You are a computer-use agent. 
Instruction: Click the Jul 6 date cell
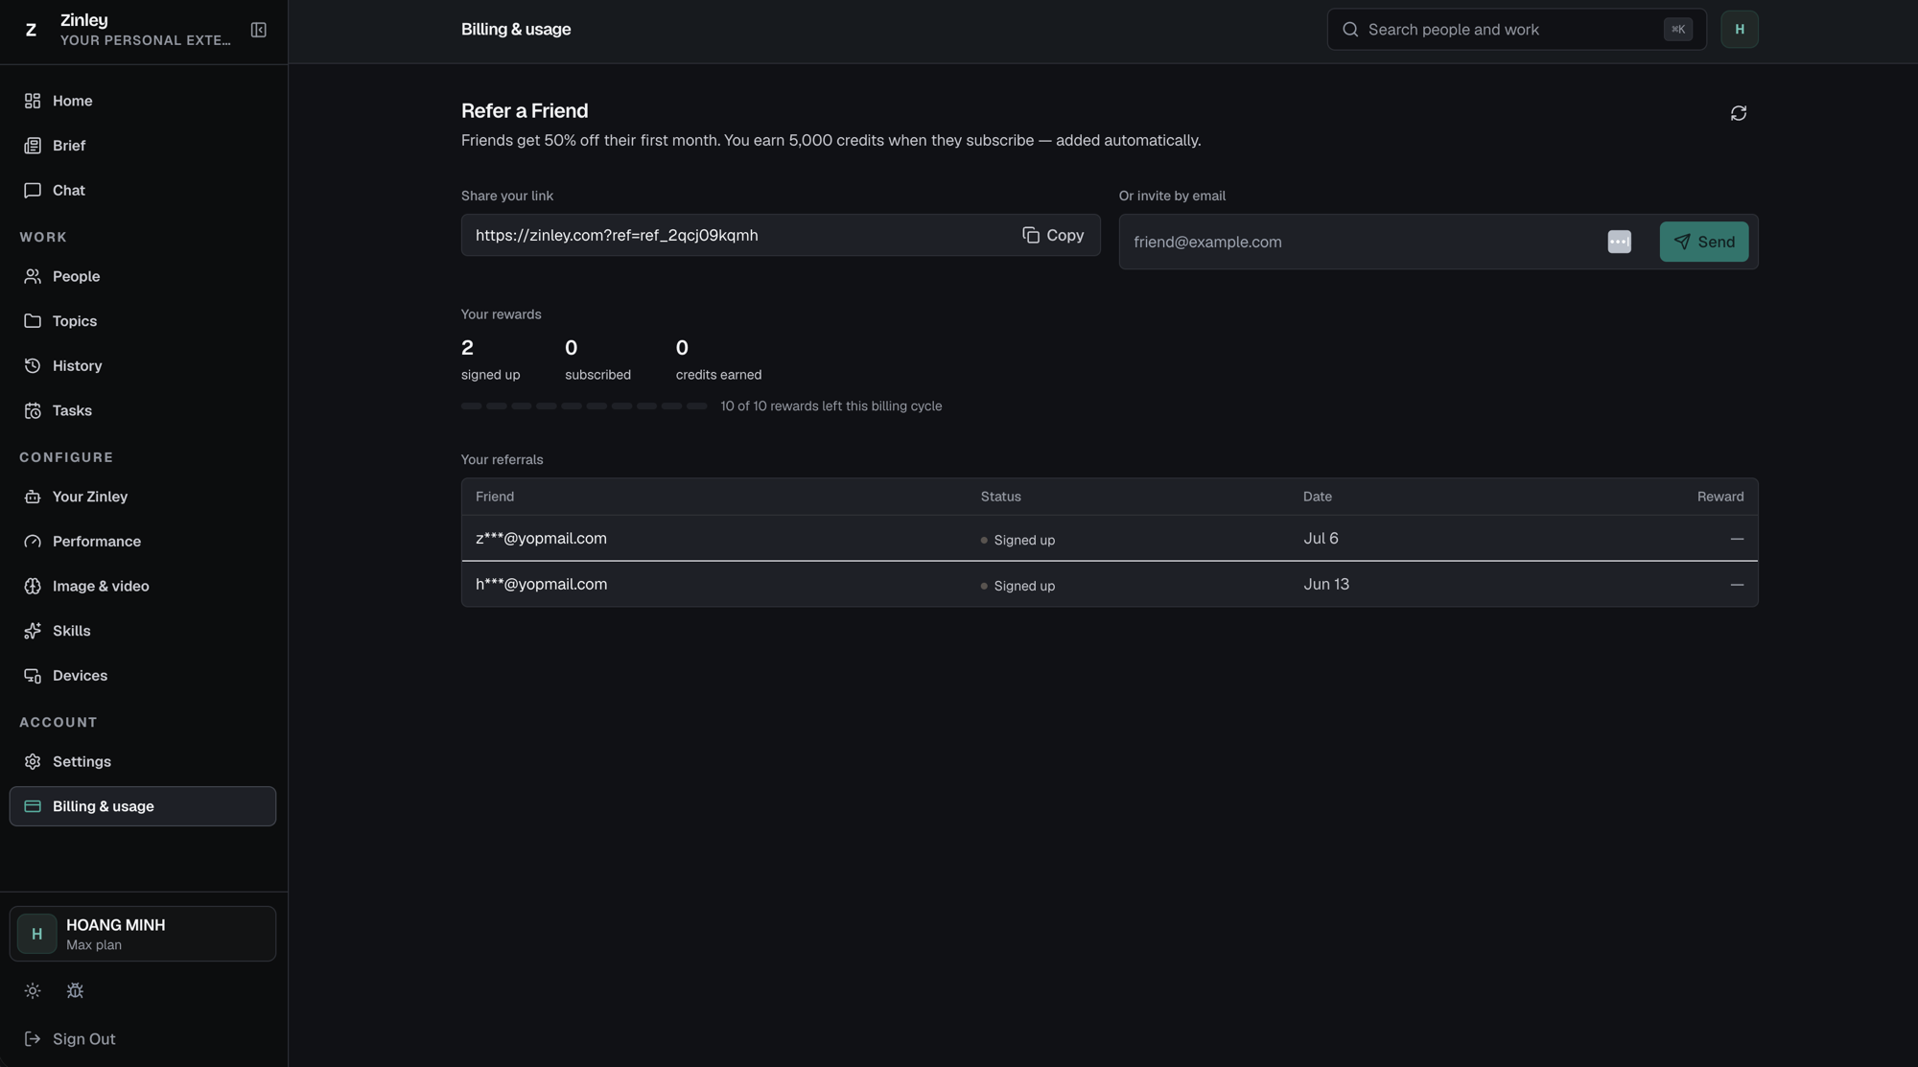1321,539
